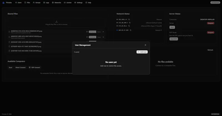This screenshot has width=222, height=116.
Task: Copy the 192.168.1.4 address
Action: coord(129,19)
